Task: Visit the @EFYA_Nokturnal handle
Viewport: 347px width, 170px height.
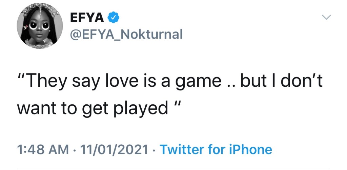Action: click(126, 34)
